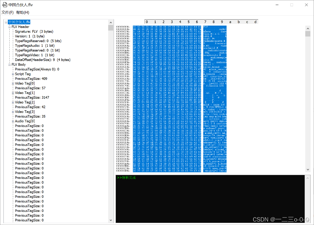Select TypeFlagsReserved: 0 (5 bits) row
Screen dimensions: 314x225
pos(38,41)
